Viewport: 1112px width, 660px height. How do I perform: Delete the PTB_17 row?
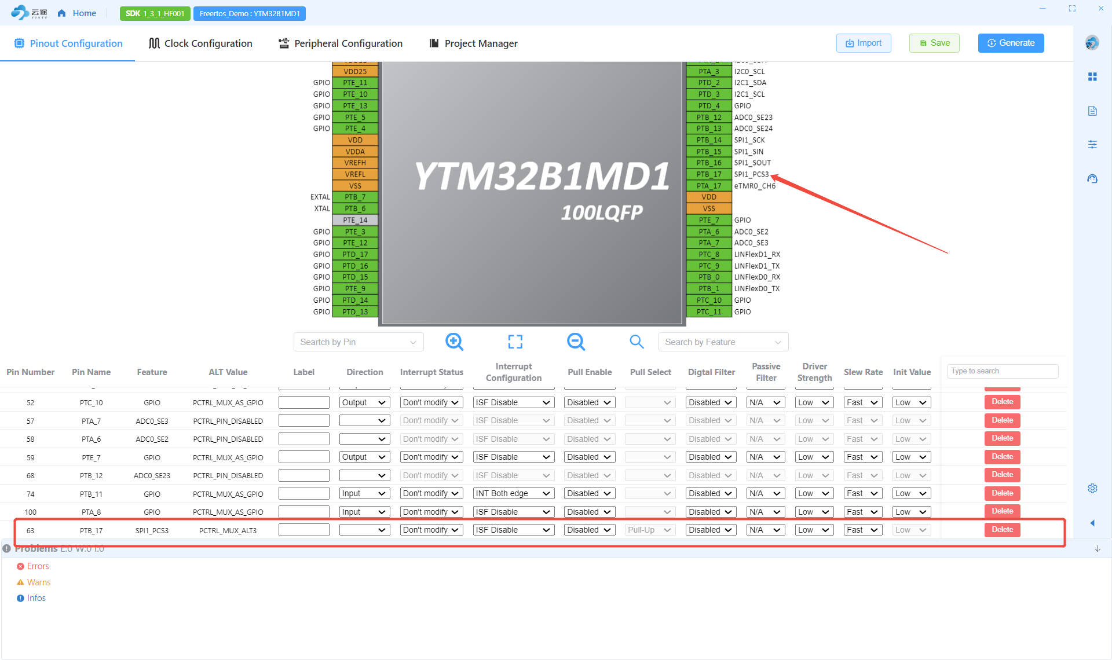[x=1002, y=530]
